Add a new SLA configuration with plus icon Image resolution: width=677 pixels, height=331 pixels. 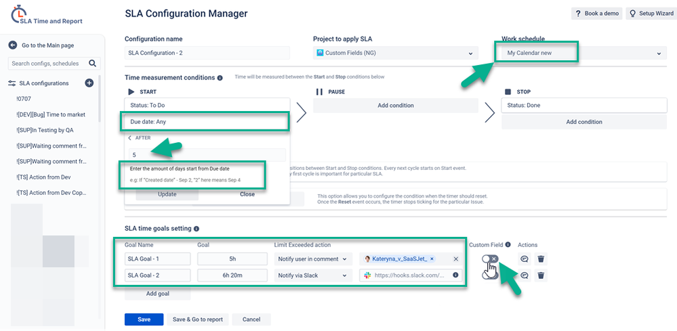(89, 83)
